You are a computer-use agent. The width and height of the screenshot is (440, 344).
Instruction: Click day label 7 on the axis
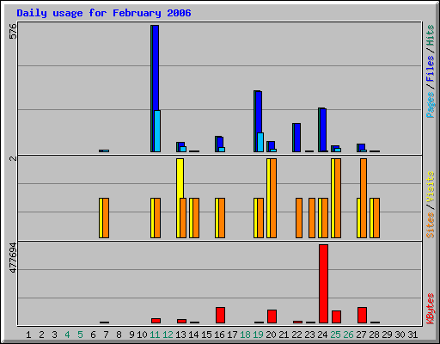click(x=106, y=335)
